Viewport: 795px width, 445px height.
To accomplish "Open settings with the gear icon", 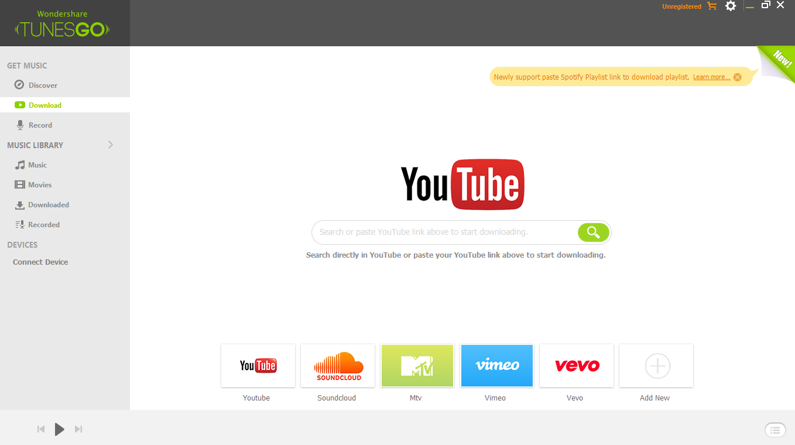I will [731, 6].
